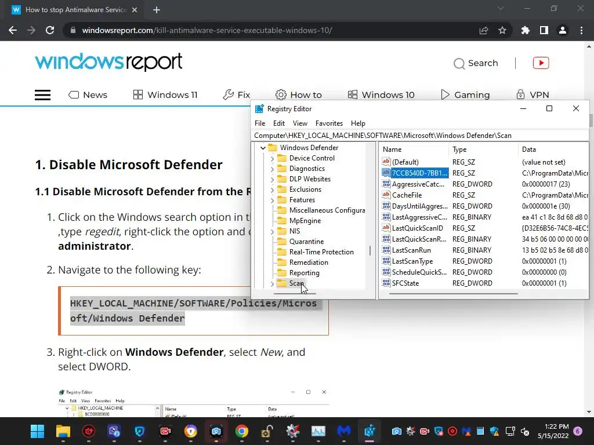Select the Miscellaneous Configuration key
The image size is (594, 445).
tap(321, 210)
